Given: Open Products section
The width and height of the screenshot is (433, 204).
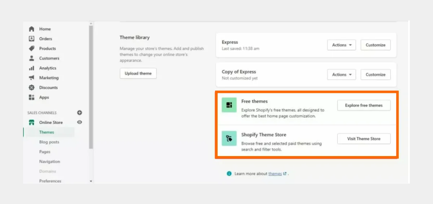Looking at the screenshot, I should pos(48,48).
